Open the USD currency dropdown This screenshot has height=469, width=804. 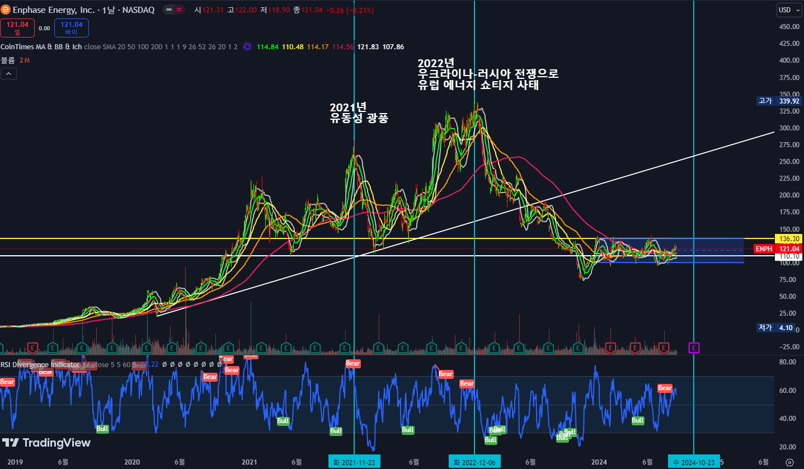click(788, 10)
